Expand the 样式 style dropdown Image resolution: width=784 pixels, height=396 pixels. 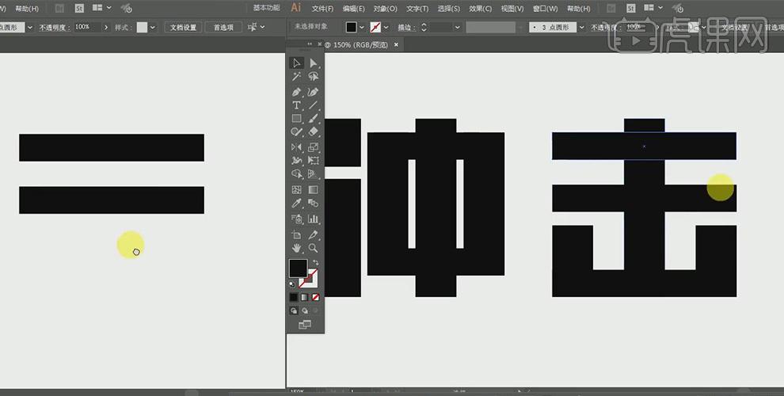(154, 27)
